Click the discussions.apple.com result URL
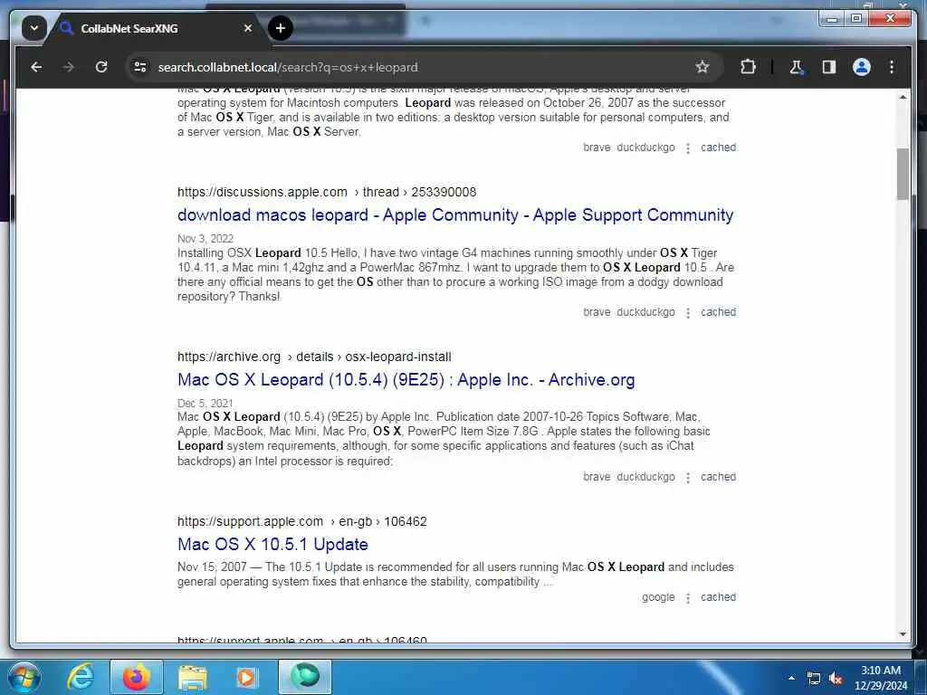The height and width of the screenshot is (695, 927). [326, 192]
